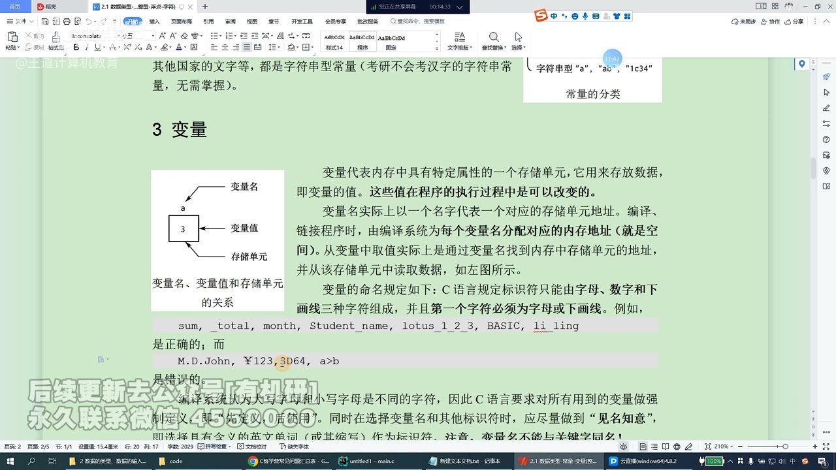Switch to the 审阅 ribbon tab
836x470 pixels.
(x=230, y=22)
